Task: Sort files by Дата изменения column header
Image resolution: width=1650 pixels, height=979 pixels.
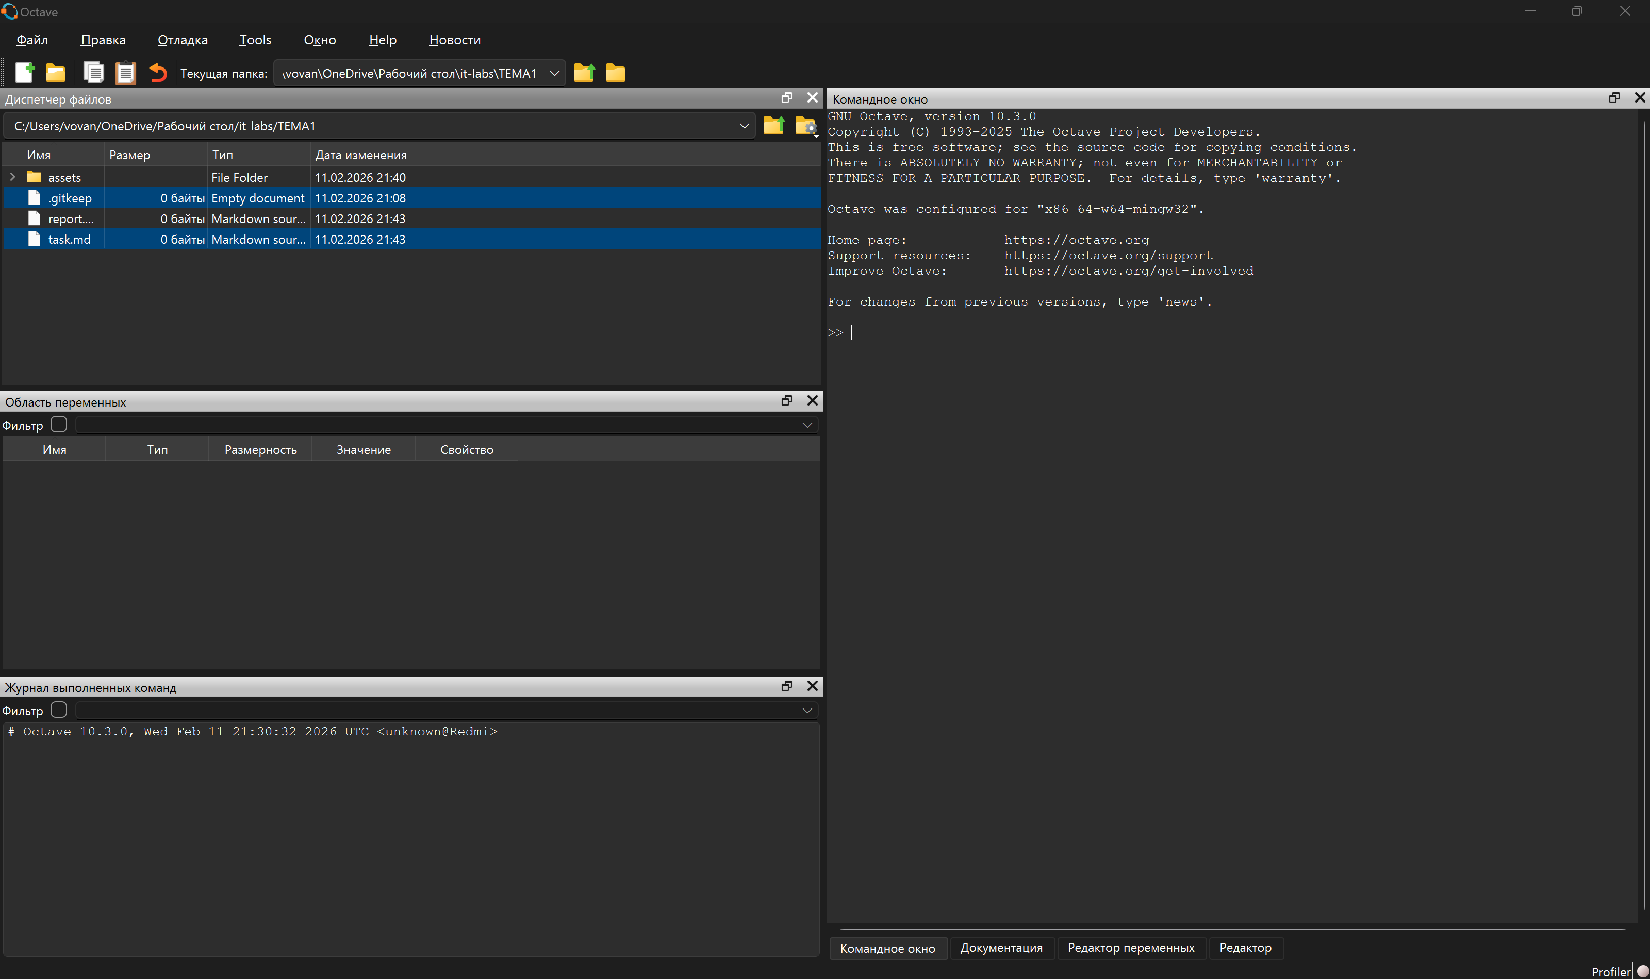Action: 360,155
